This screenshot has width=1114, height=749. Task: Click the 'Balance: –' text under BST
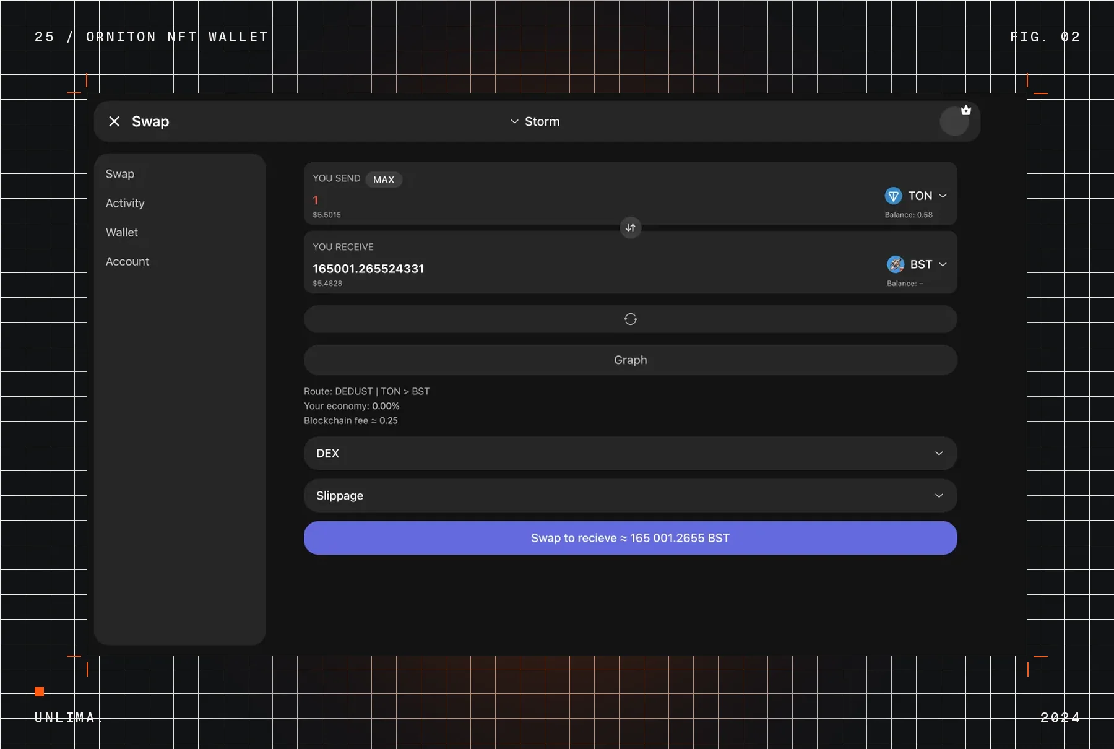click(905, 284)
